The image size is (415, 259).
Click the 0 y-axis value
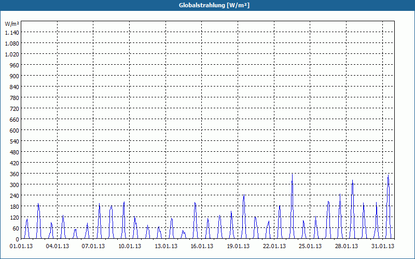(x=18, y=239)
